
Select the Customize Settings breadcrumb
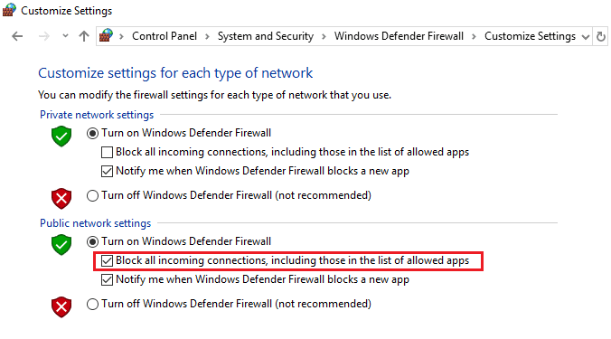tap(530, 36)
